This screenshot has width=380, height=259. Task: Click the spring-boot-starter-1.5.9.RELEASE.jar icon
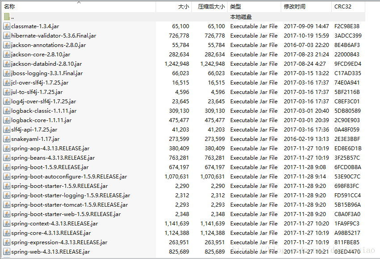7,186
